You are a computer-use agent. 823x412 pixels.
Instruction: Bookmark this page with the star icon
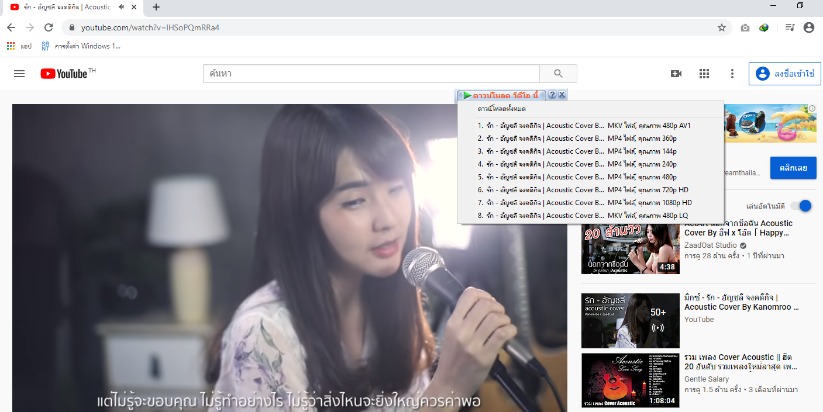tap(722, 27)
